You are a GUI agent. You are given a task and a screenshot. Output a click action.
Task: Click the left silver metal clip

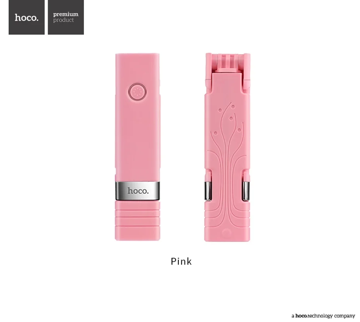coord(208,191)
